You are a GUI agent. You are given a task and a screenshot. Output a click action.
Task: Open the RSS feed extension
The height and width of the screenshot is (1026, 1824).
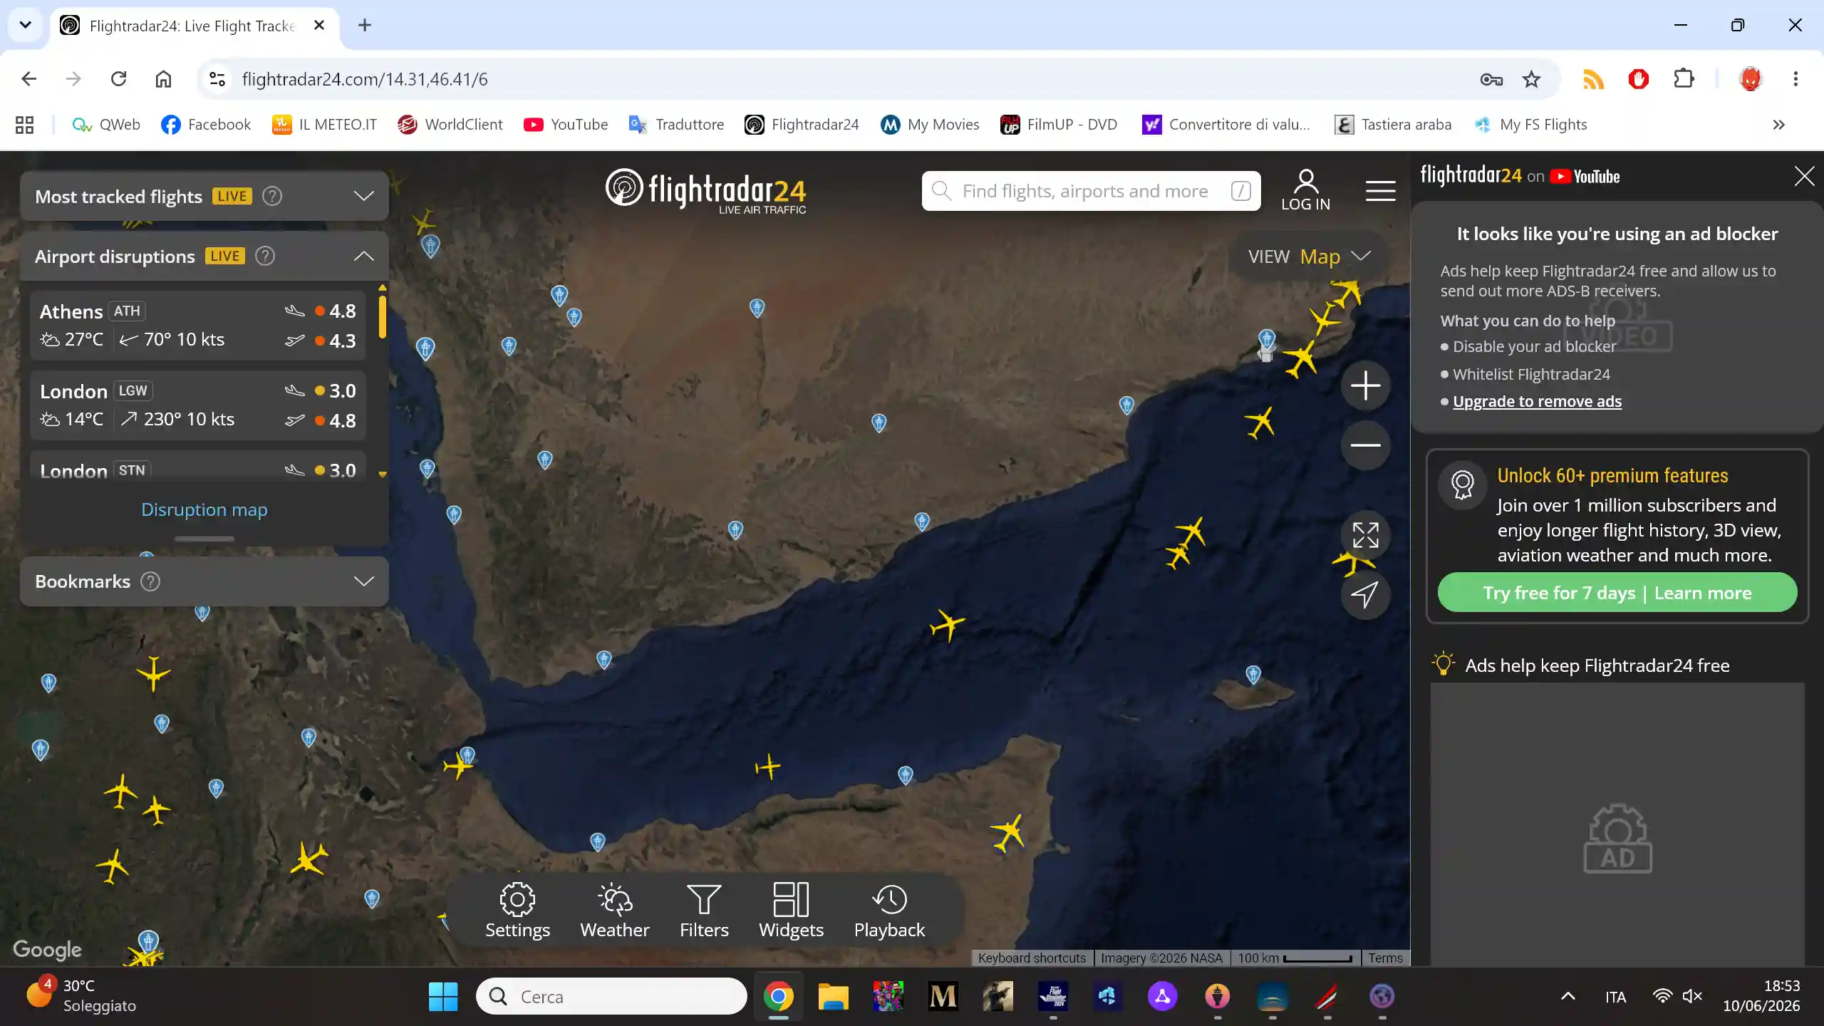[x=1593, y=79]
